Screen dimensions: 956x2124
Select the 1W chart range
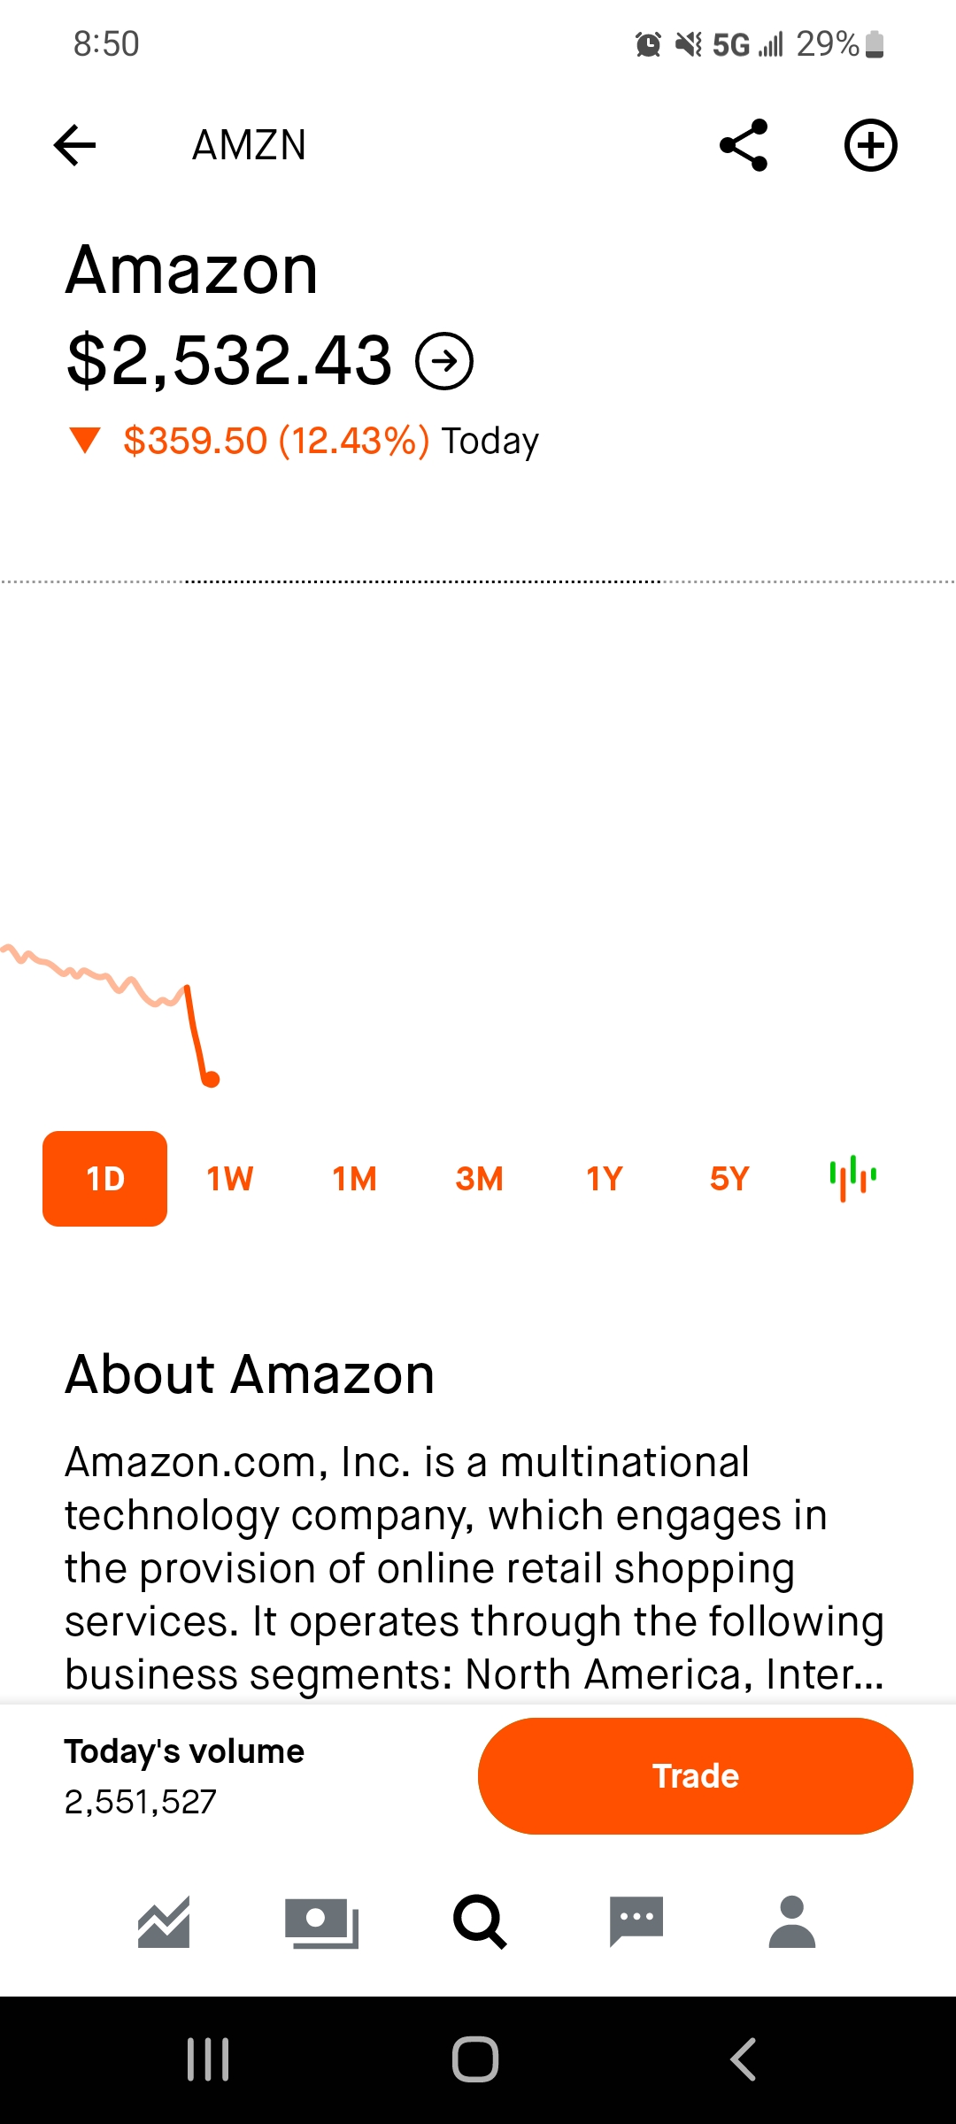click(x=230, y=1179)
